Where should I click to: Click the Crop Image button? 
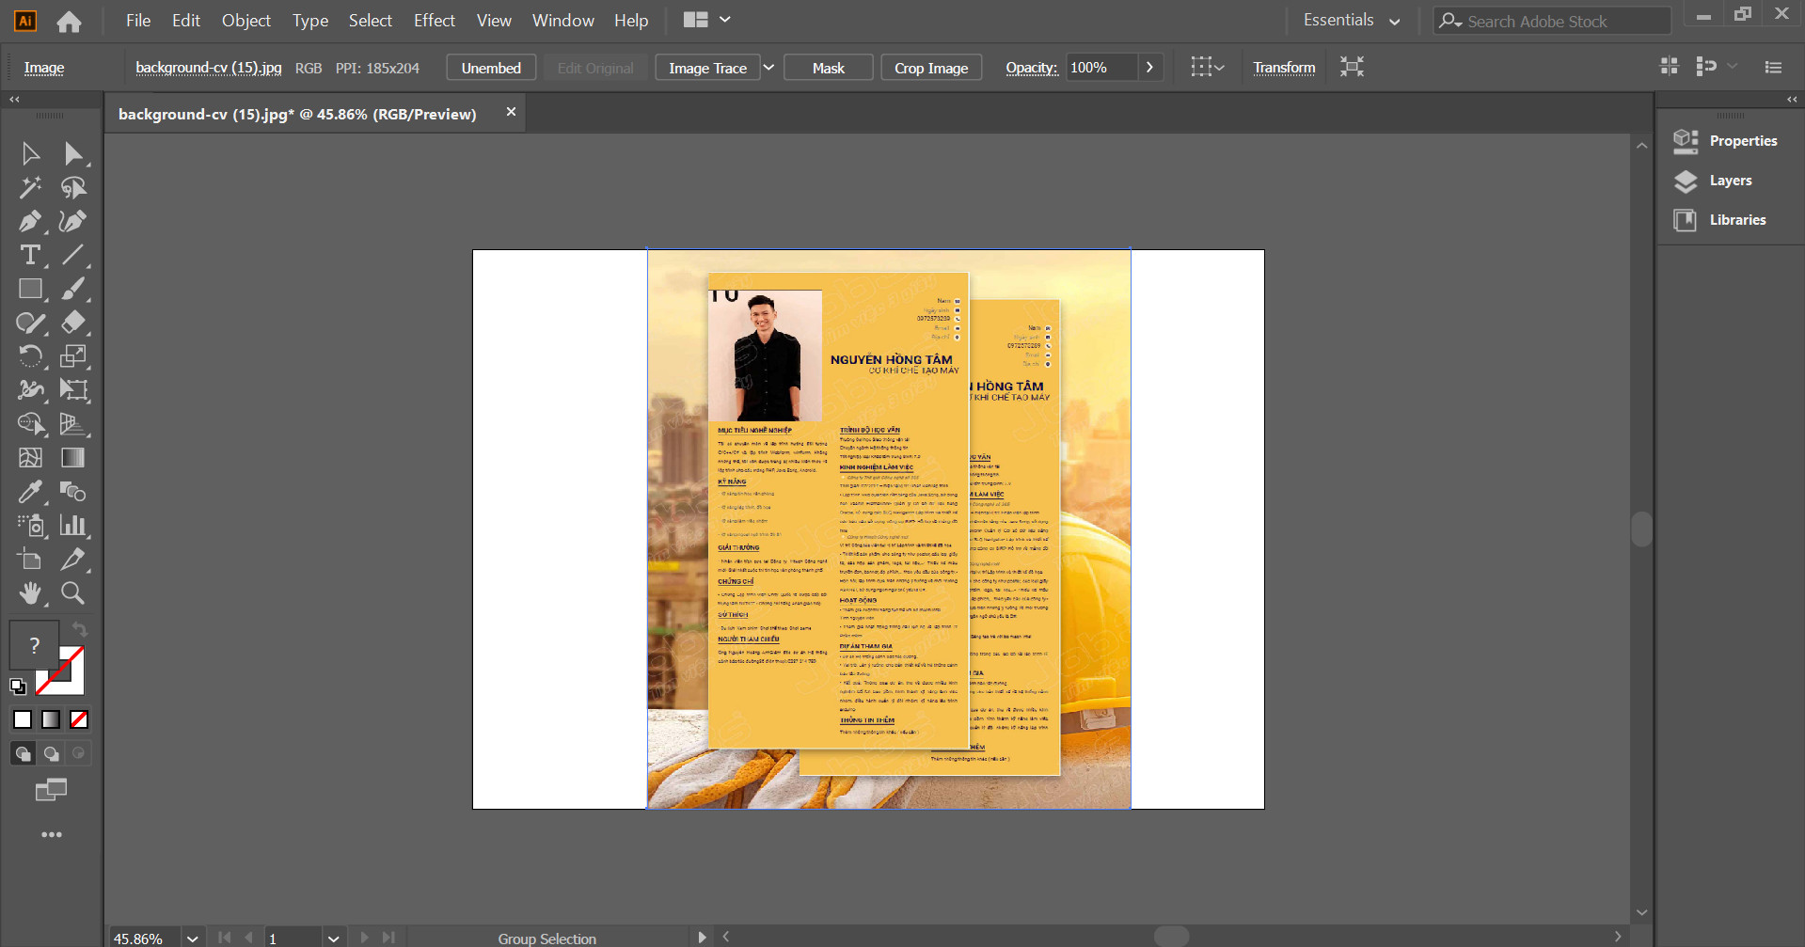pyautogui.click(x=931, y=68)
